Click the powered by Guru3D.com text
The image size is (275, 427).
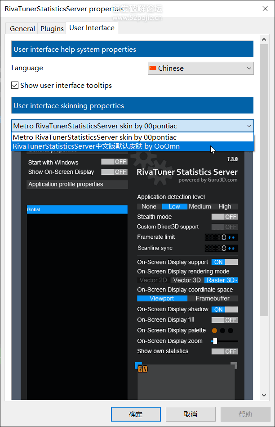pos(208,180)
